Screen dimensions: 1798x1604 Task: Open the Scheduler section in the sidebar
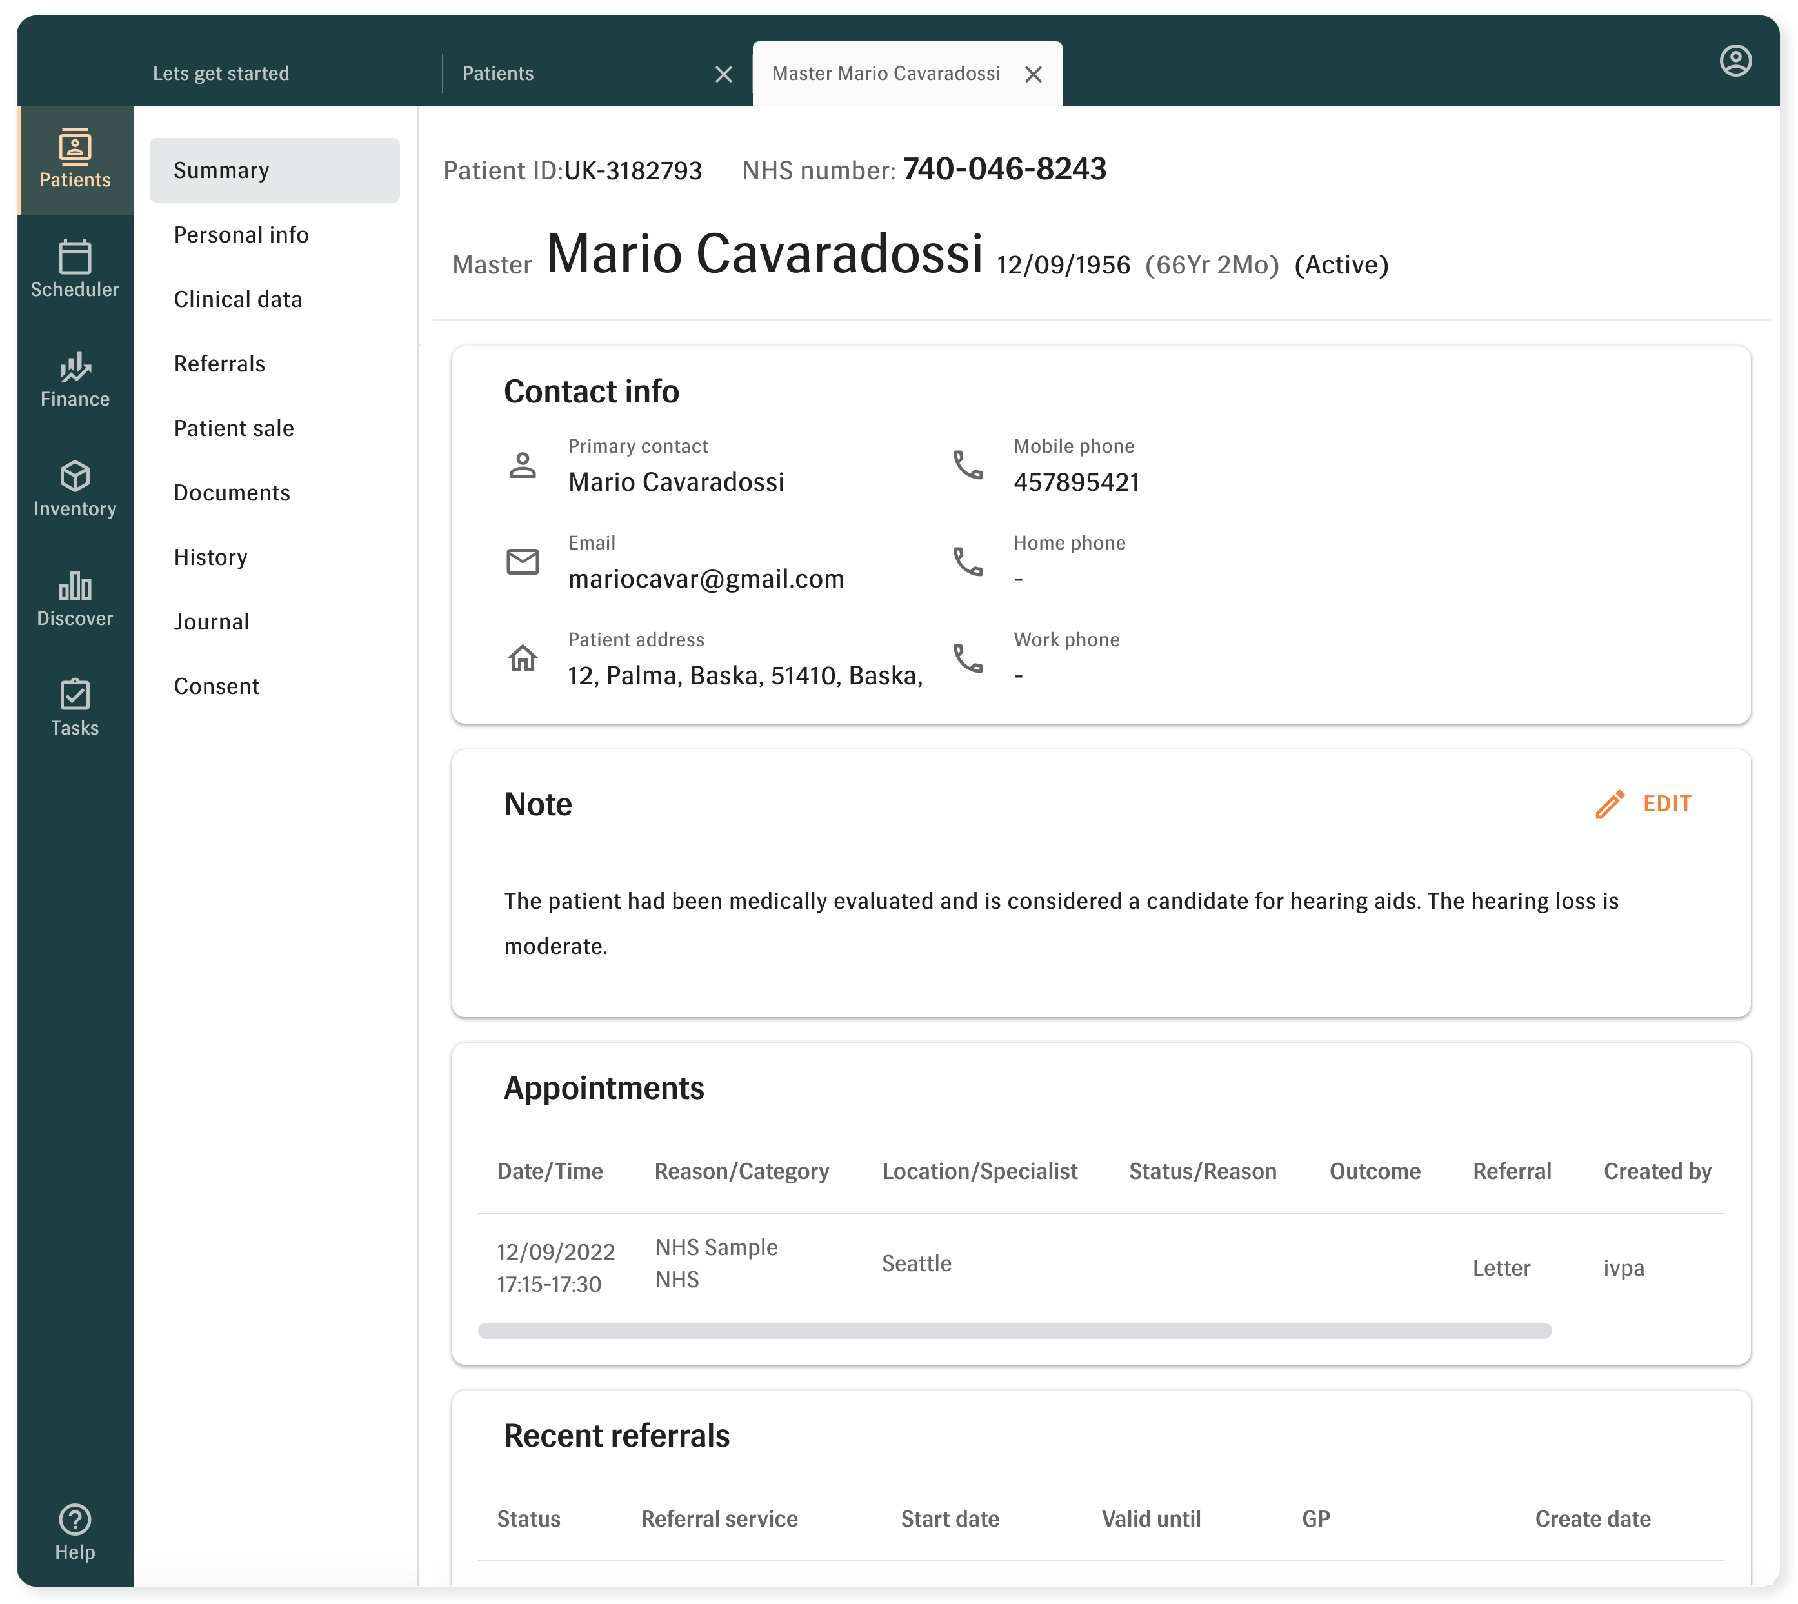(75, 269)
